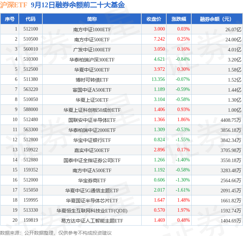Click balance value 4408.75万
This screenshot has width=243, height=236.
[231, 120]
